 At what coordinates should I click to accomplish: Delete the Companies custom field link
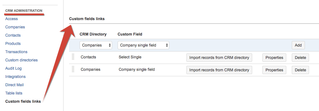tap(300, 70)
